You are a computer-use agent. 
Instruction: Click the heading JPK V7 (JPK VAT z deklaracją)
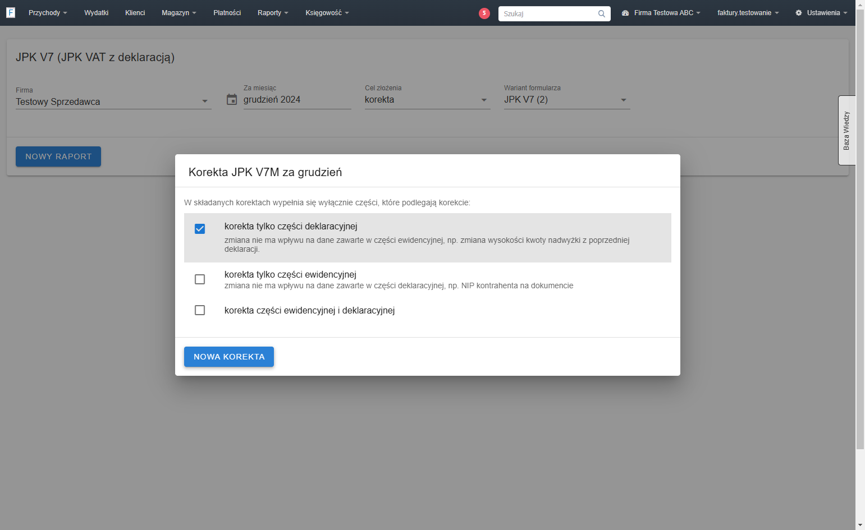[95, 57]
